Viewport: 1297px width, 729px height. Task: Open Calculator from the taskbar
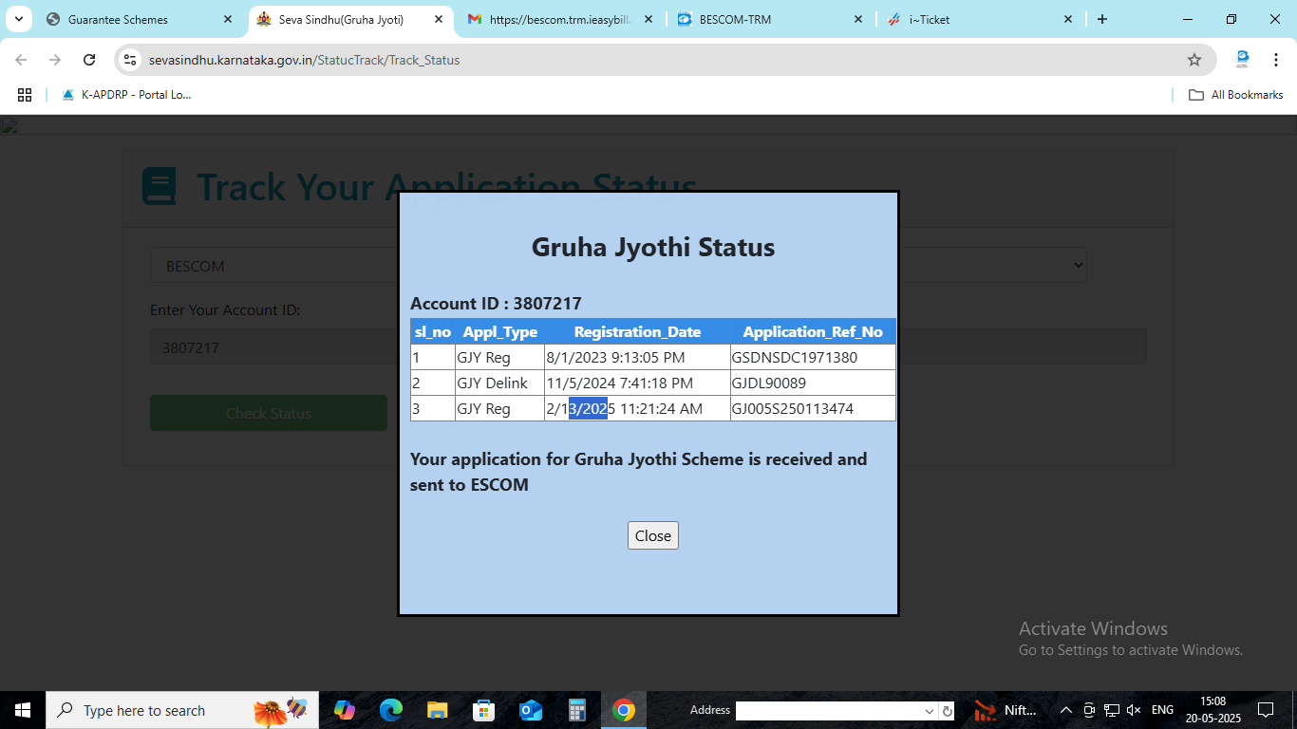tap(576, 710)
